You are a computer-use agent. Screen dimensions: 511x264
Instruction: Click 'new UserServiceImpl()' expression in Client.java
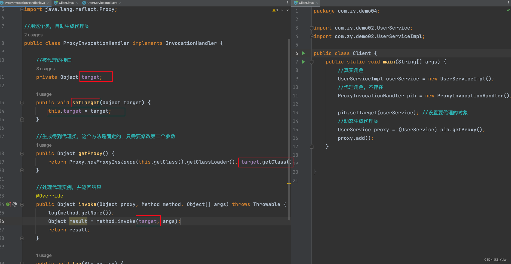coord(460,79)
